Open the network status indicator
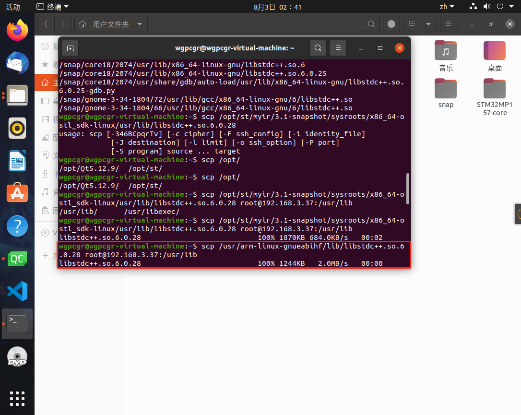 (x=473, y=6)
